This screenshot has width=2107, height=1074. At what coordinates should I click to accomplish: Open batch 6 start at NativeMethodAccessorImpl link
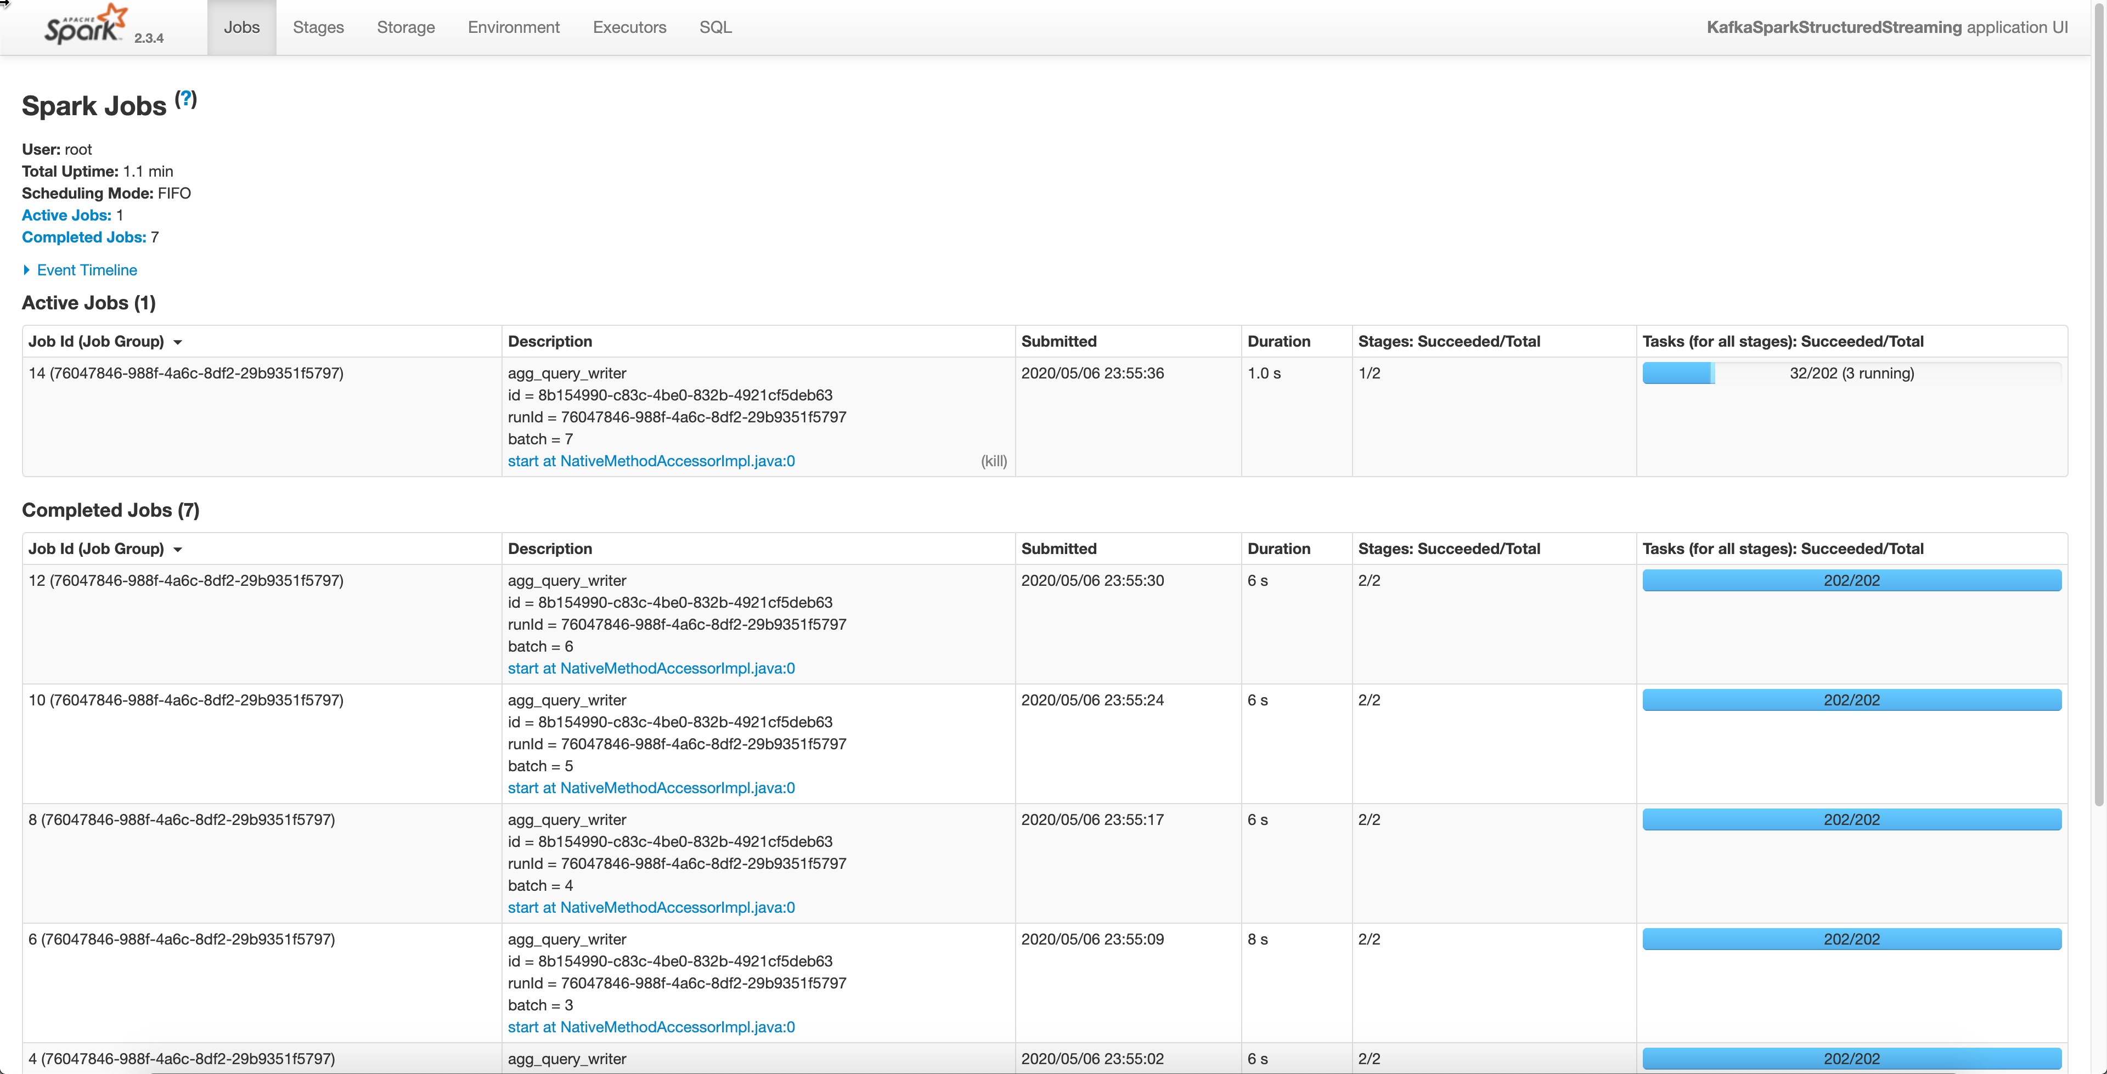pyautogui.click(x=651, y=668)
